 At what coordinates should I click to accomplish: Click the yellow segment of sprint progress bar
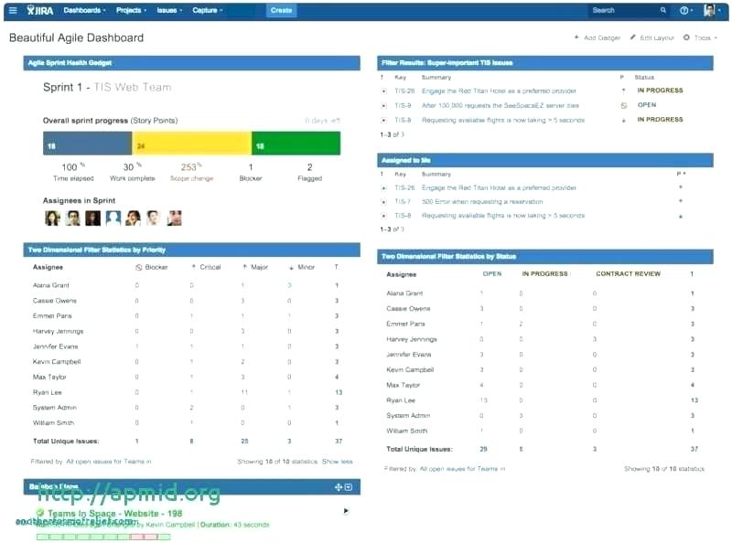(192, 144)
